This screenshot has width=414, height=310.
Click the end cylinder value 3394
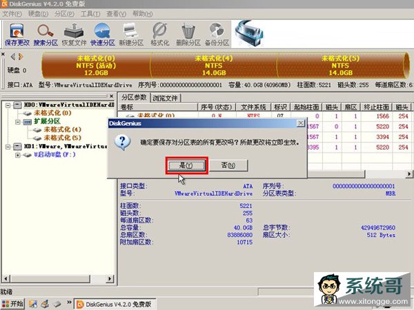(382, 137)
